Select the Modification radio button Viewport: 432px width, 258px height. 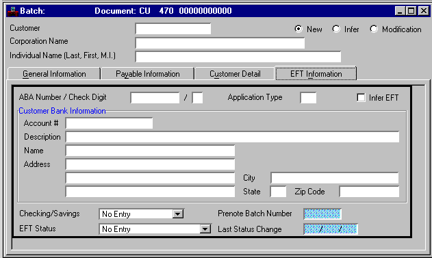point(374,29)
